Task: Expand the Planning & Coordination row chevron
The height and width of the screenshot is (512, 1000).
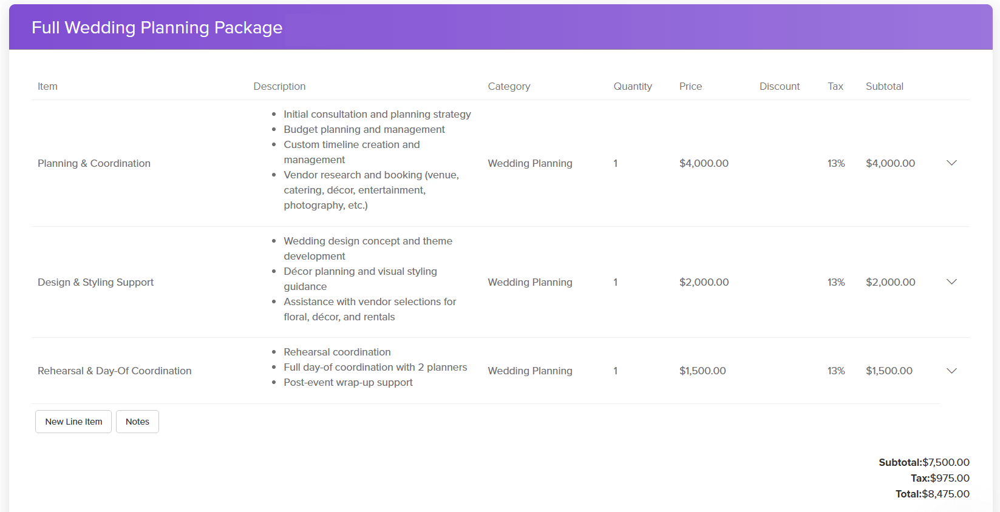Action: (x=951, y=163)
